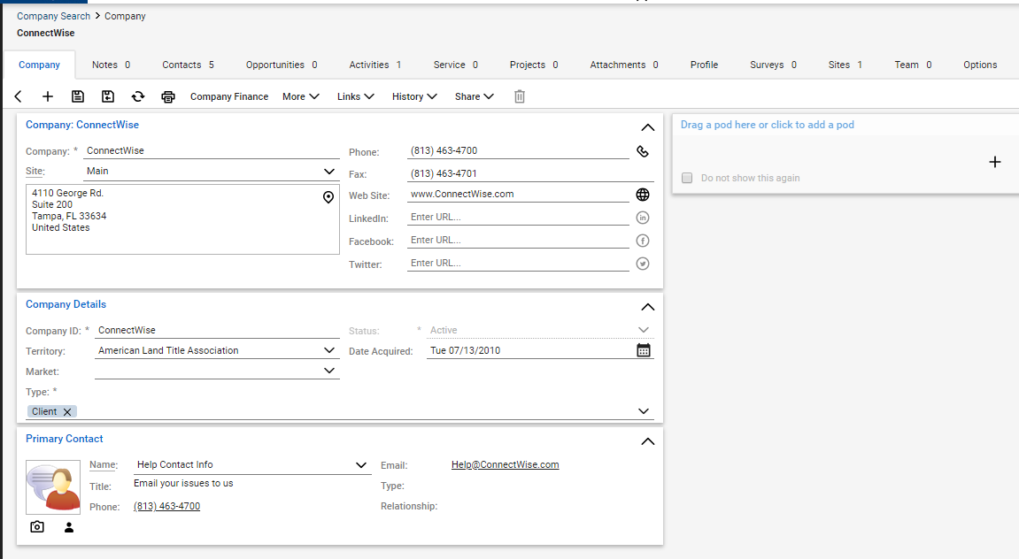Image resolution: width=1019 pixels, height=559 pixels.
Task: Click camera icon under contact photo
Action: 37,526
